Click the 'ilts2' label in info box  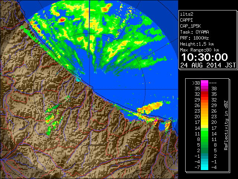point(187,14)
